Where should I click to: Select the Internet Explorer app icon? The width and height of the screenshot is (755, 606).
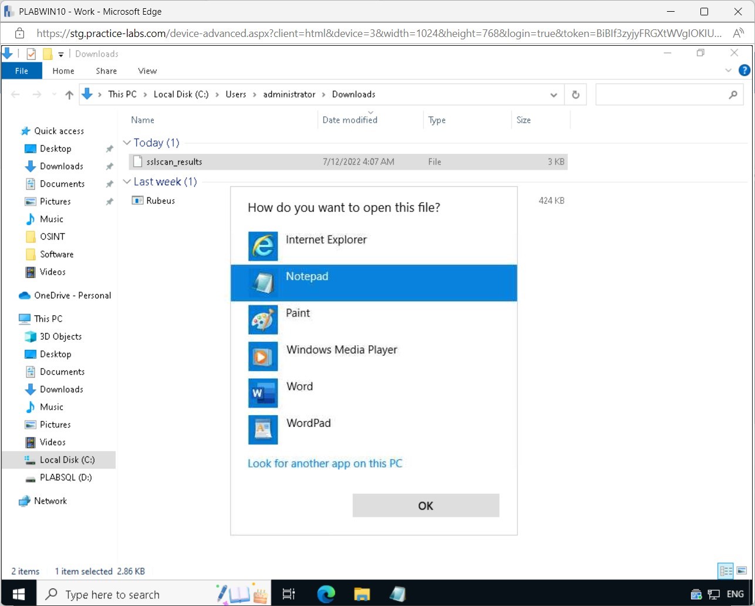[262, 245]
